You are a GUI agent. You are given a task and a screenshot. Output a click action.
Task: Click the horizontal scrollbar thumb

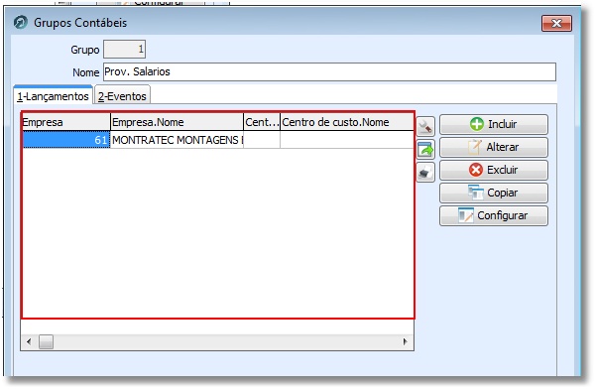pyautogui.click(x=46, y=341)
